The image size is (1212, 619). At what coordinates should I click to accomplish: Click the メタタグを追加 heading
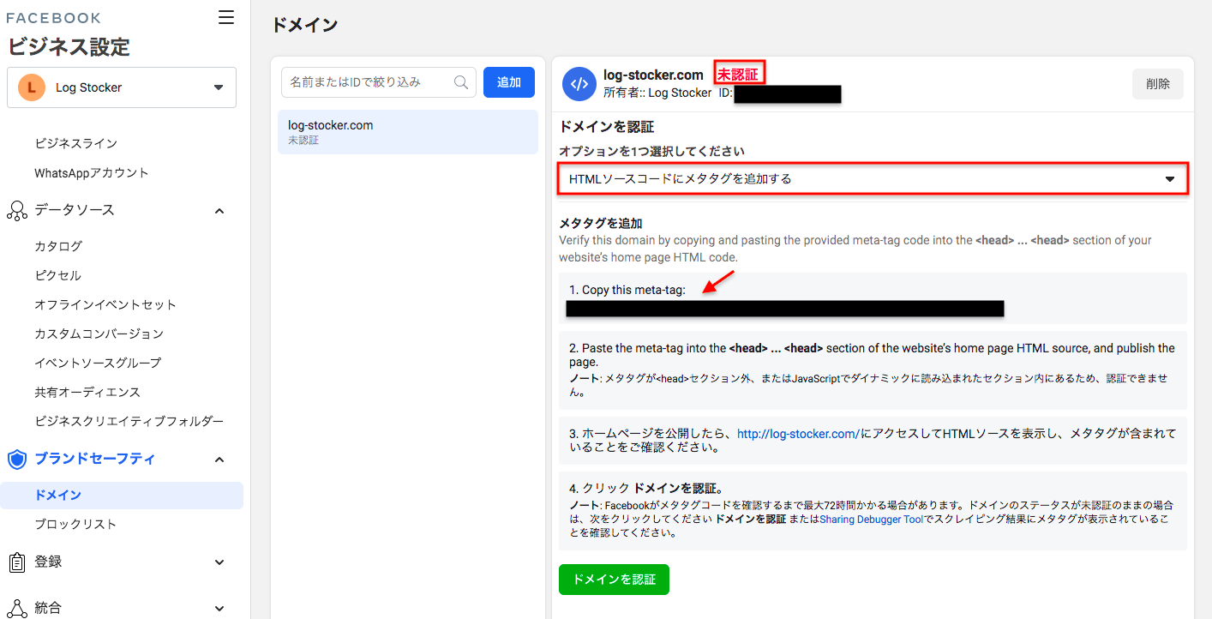click(600, 223)
